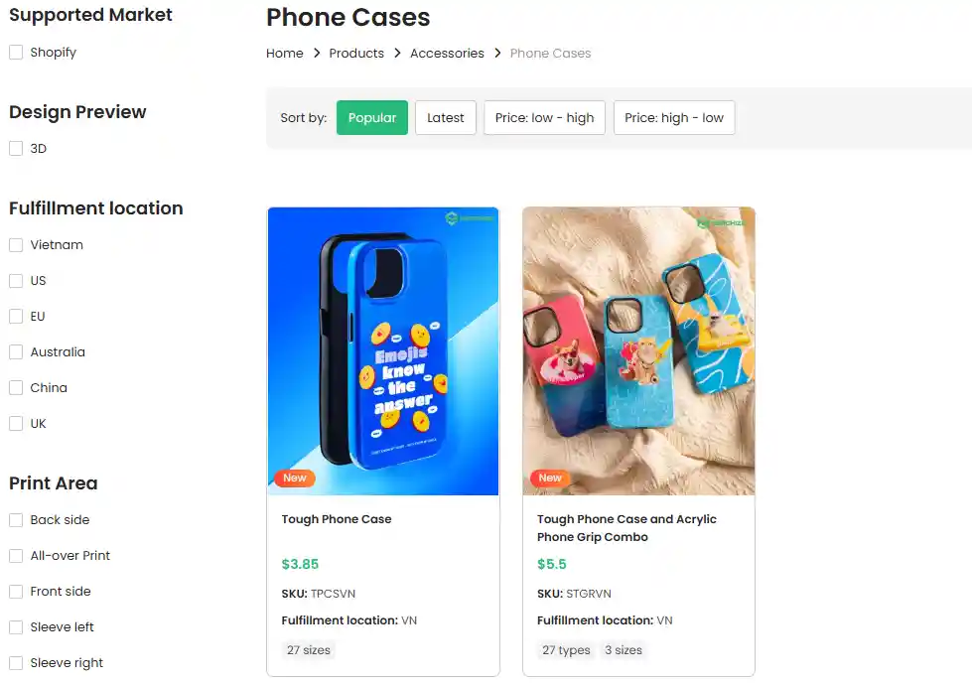This screenshot has width=972, height=684.
Task: Enable the China fulfillment location checkbox
Action: tap(15, 387)
